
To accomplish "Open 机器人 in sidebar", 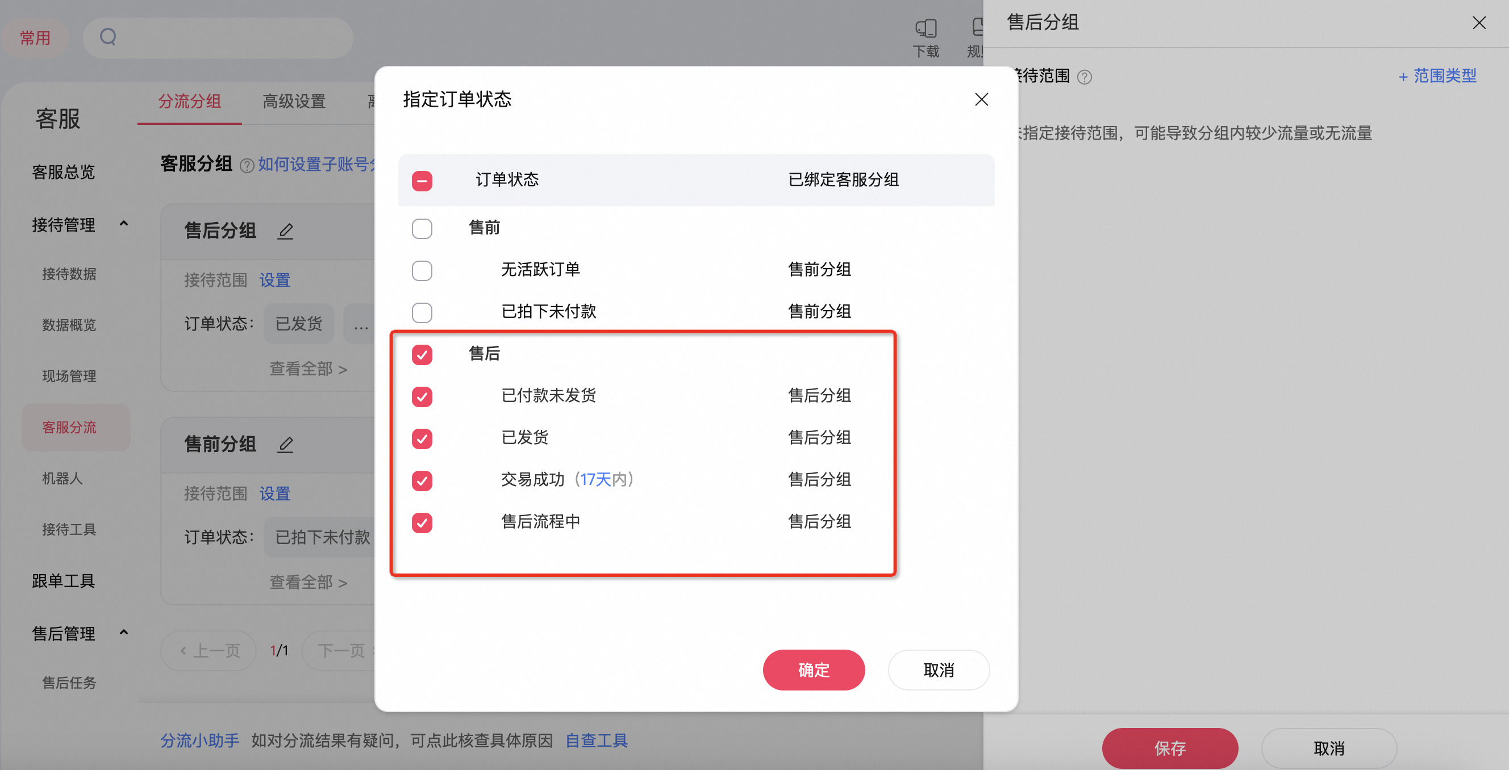I will 62,478.
